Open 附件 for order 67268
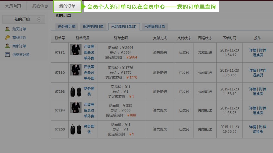 (x=263, y=127)
